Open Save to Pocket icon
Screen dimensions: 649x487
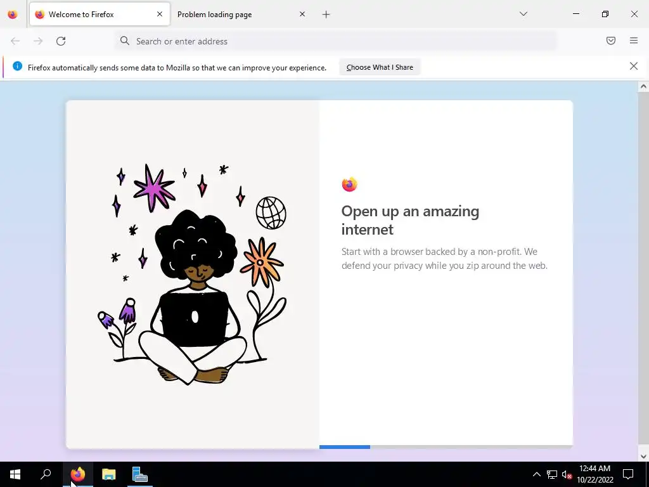611,41
